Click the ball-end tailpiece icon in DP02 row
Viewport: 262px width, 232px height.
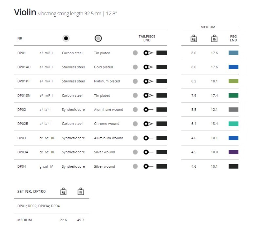[148, 110]
